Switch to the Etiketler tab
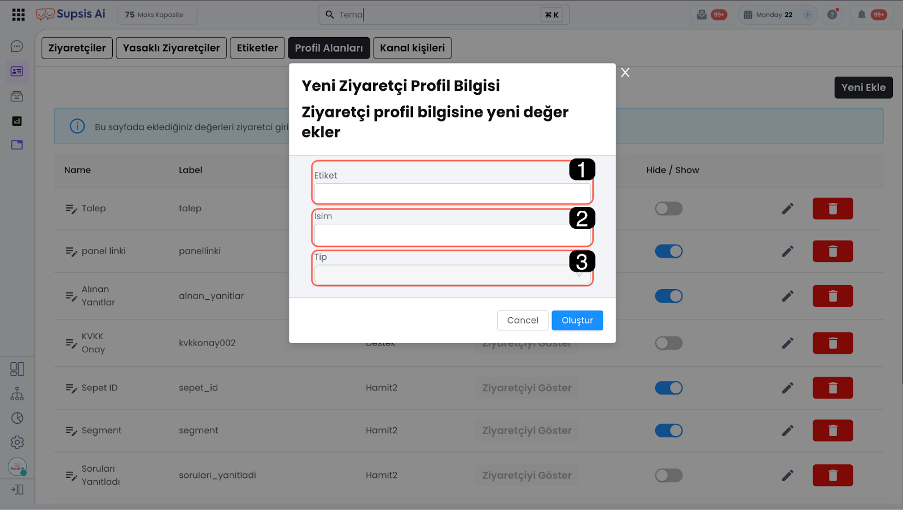903x510 pixels. (257, 48)
